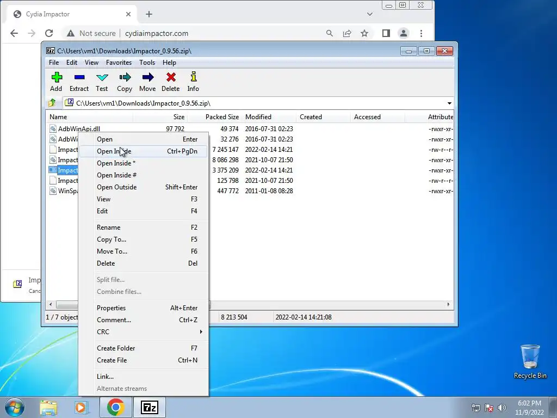Choose Copy To... from context menu
Image resolution: width=557 pixels, height=418 pixels.
(143, 239)
